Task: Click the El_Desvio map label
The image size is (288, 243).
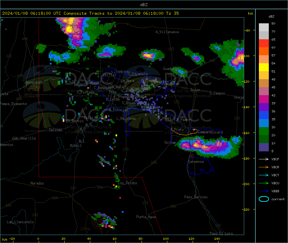Action: [75, 121]
